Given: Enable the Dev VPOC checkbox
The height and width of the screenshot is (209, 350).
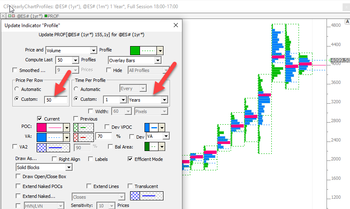Looking at the screenshot, I should (107, 127).
